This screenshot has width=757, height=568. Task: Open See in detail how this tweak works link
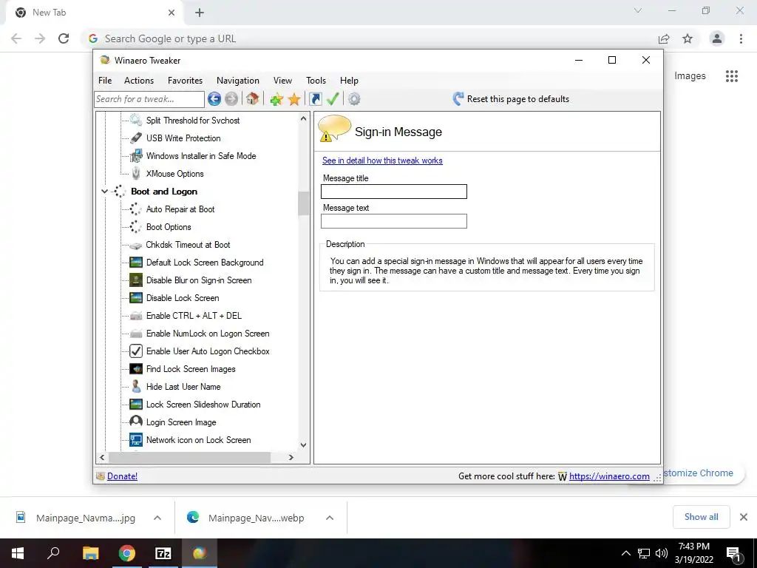(382, 160)
